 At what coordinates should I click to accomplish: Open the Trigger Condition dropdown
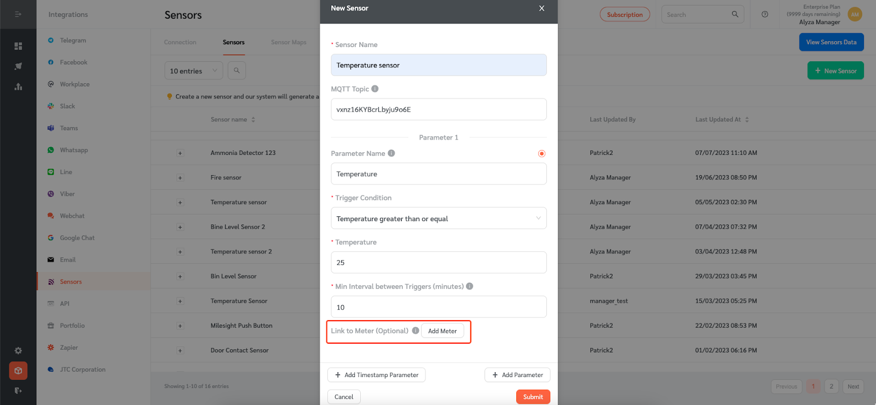[439, 218]
